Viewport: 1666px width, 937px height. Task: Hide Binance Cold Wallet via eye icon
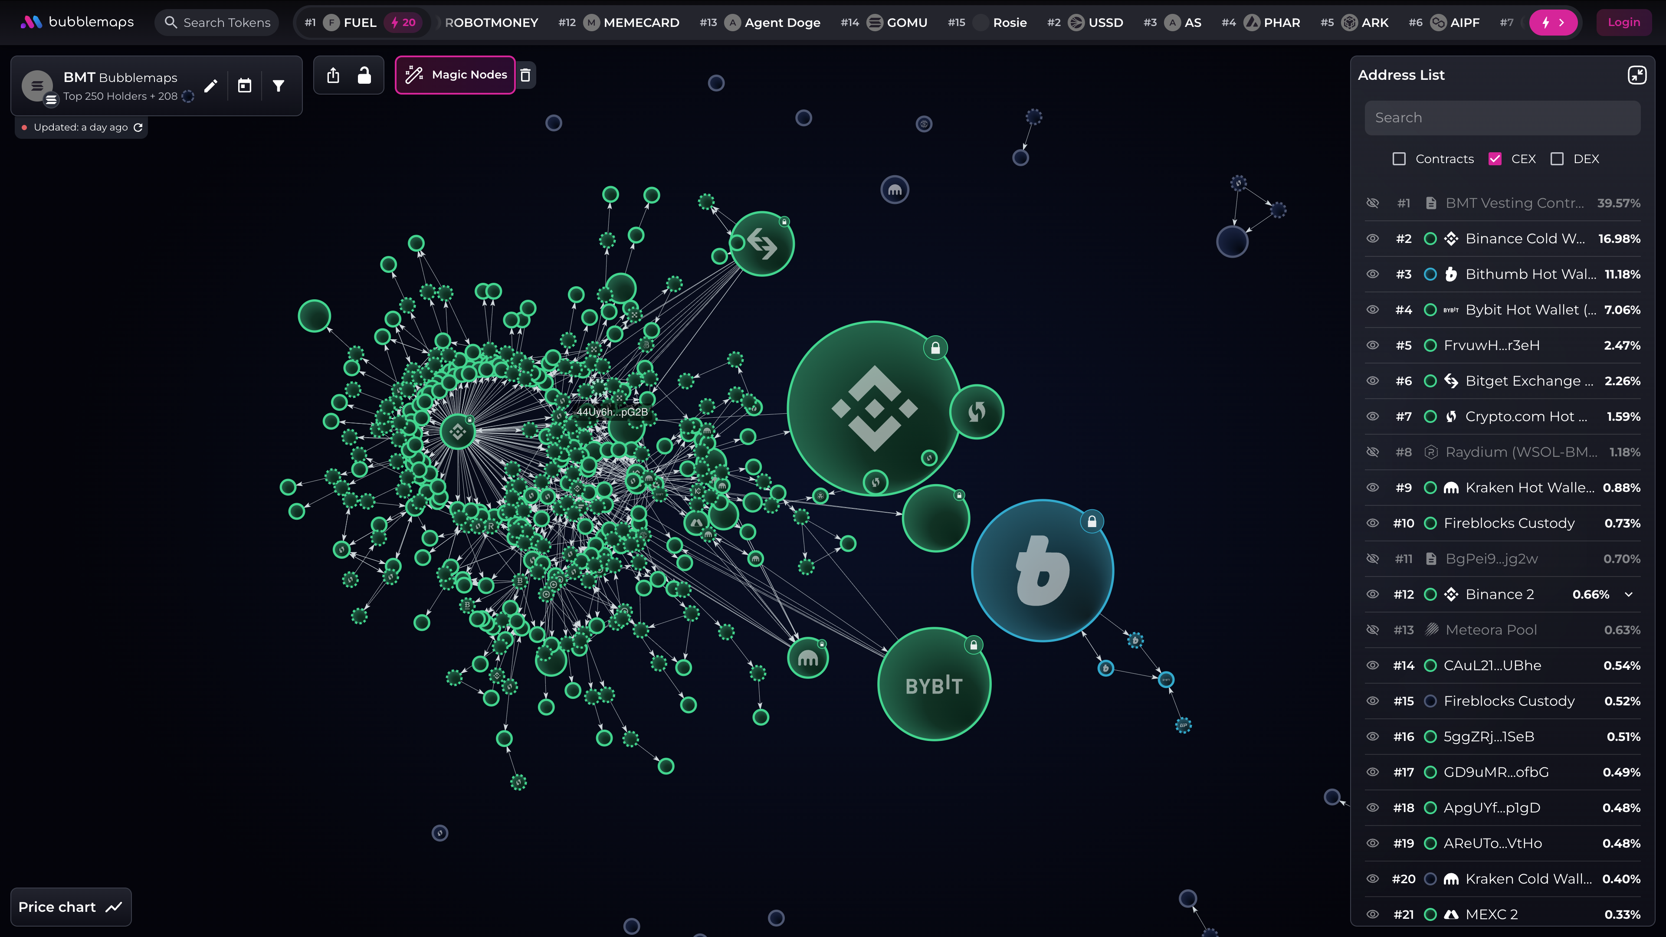1372,239
